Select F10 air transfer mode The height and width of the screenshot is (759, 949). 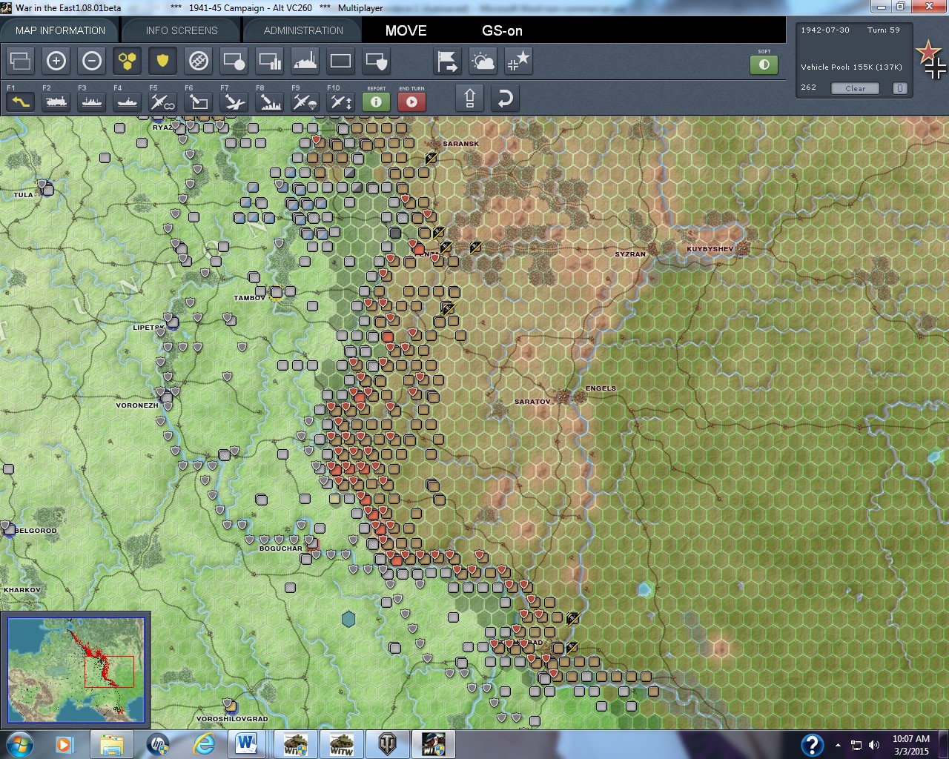pos(341,101)
